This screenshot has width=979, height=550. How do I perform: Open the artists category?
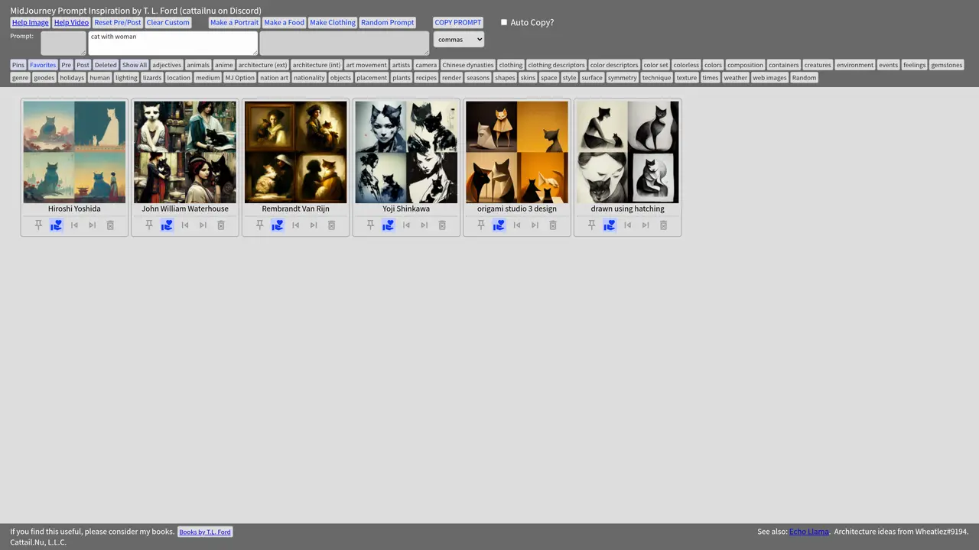pos(401,65)
